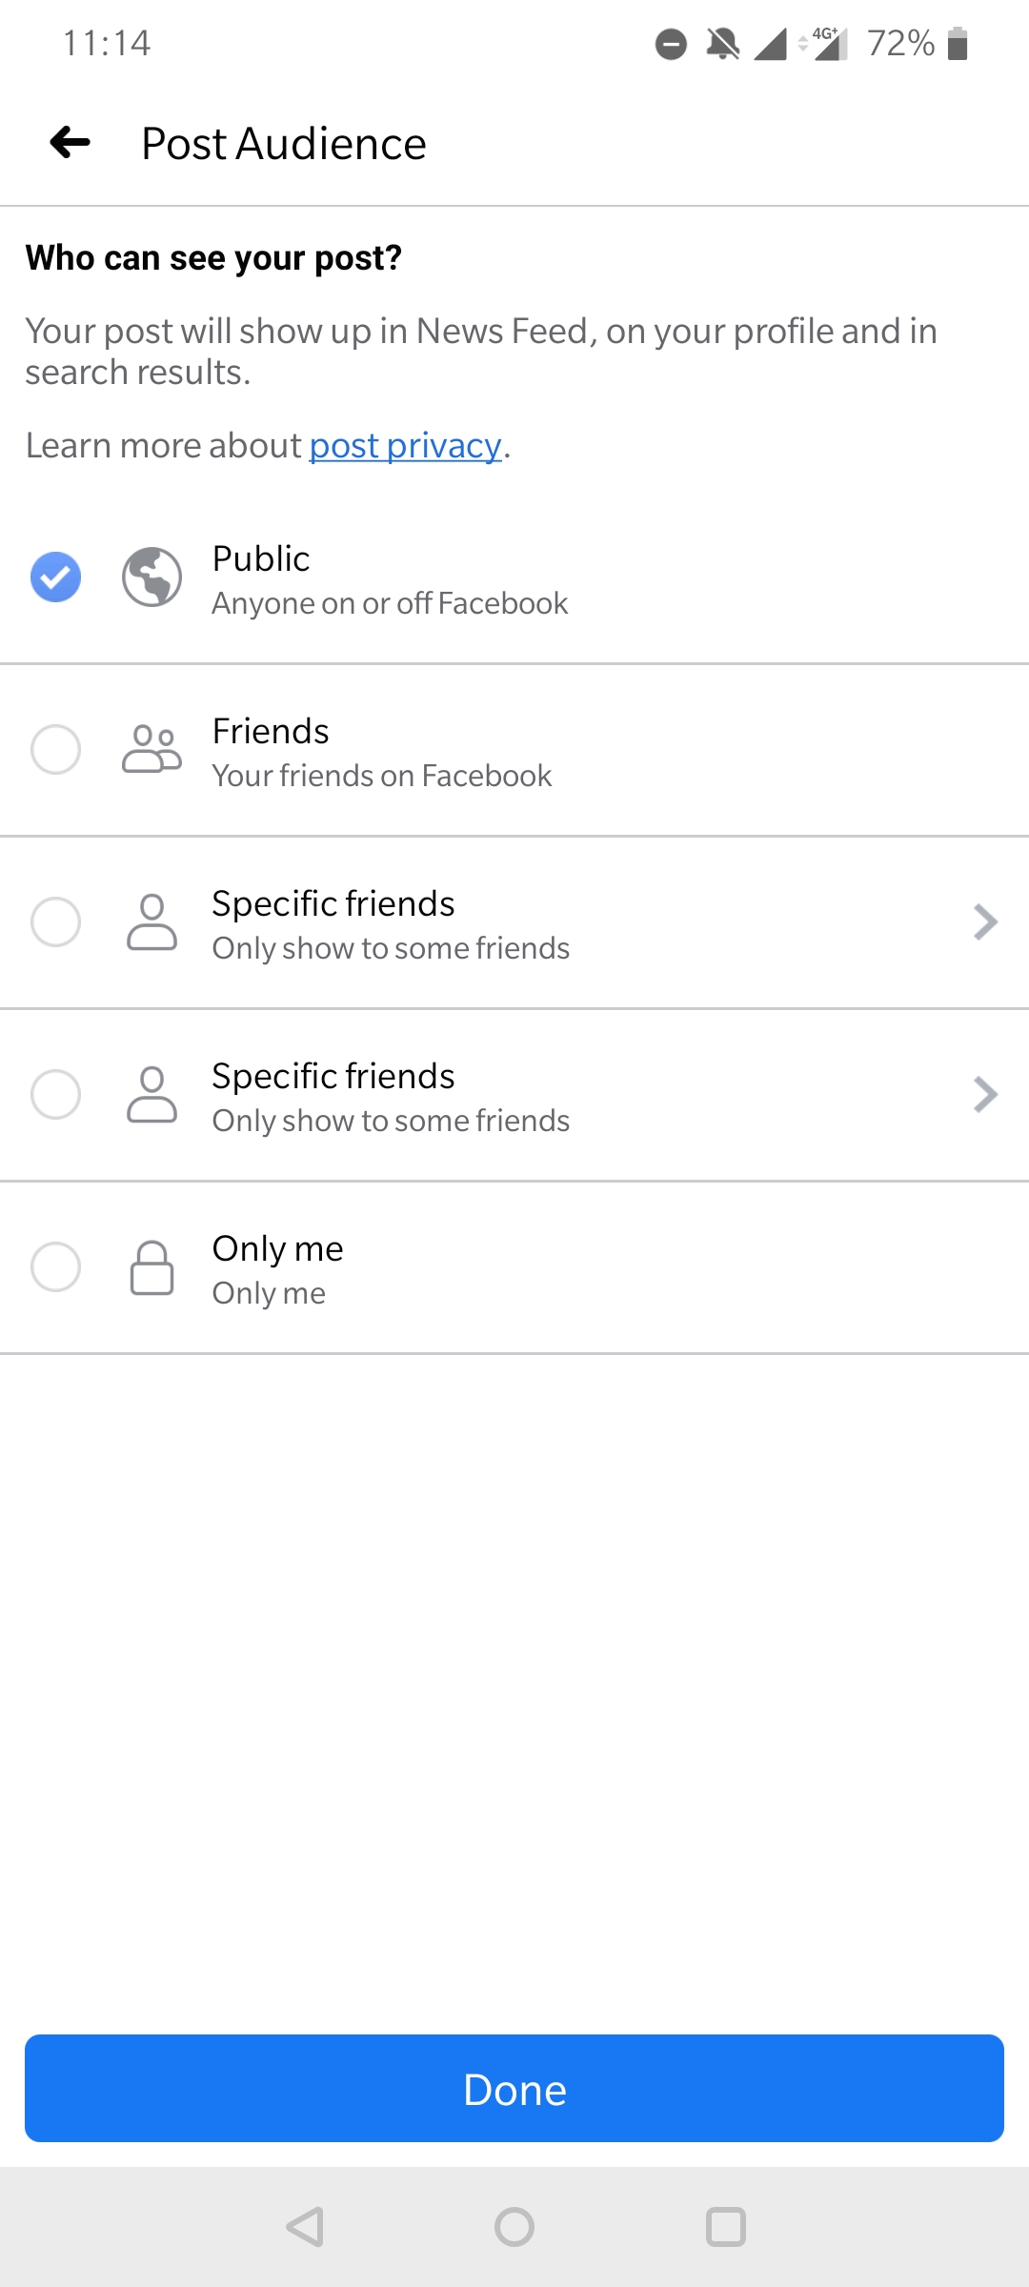This screenshot has width=1029, height=2287.
Task: Tap the second Specific friends person icon
Action: (151, 1094)
